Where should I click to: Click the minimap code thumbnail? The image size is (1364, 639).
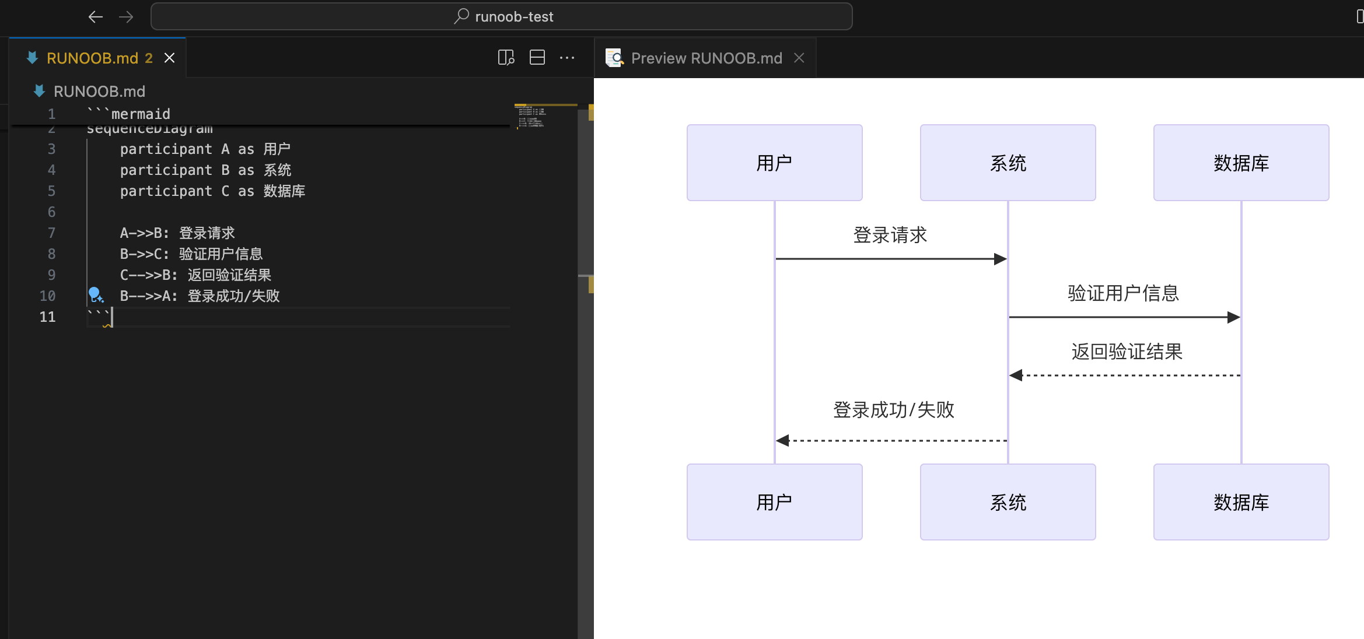(x=531, y=117)
